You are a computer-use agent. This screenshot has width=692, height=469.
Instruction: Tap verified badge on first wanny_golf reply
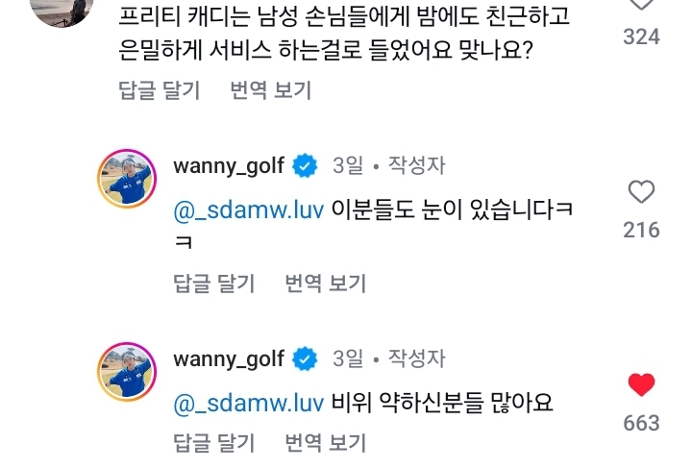305,166
